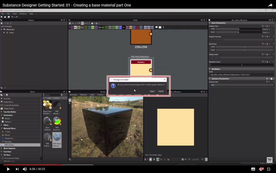
Task: Click the graph frame icon
Action: (x=160, y=27)
